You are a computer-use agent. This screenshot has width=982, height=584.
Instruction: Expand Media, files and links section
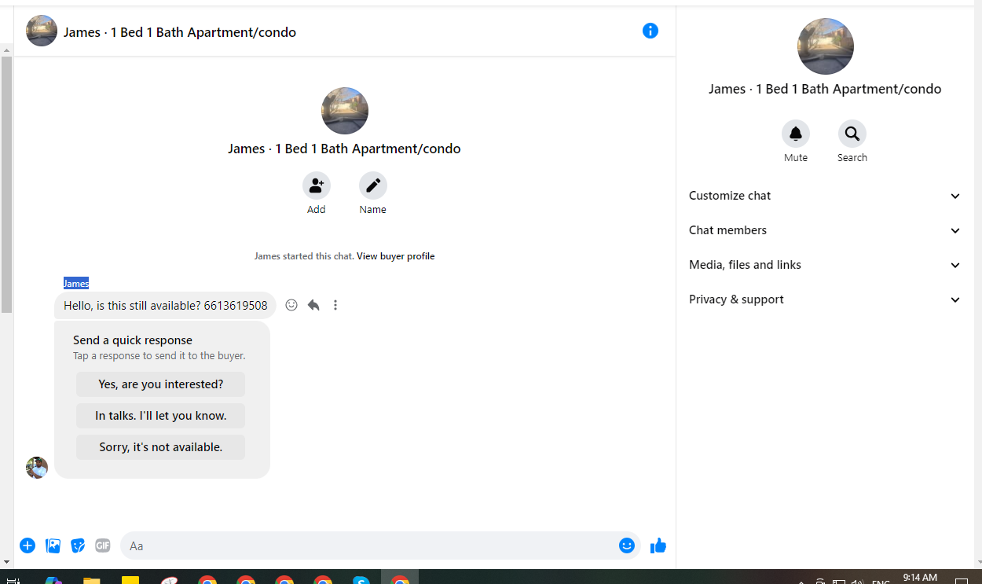tap(825, 265)
